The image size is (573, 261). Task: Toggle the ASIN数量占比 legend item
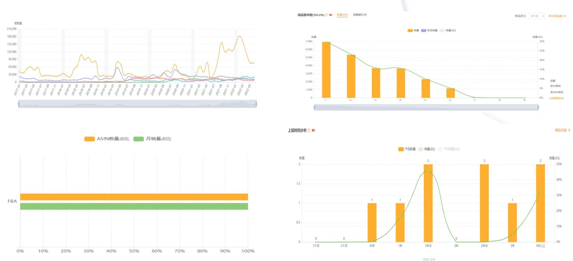coord(107,139)
